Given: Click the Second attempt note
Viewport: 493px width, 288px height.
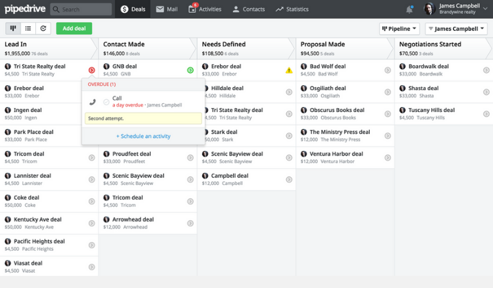Looking at the screenshot, I should click(143, 118).
